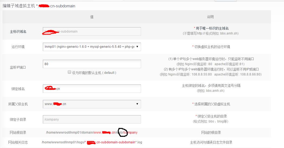
Task: Click the 切换虚拟主机的运行环境 description text
Action: (x=211, y=47)
